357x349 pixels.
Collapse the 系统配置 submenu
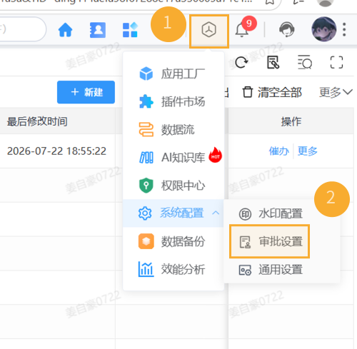point(174,213)
